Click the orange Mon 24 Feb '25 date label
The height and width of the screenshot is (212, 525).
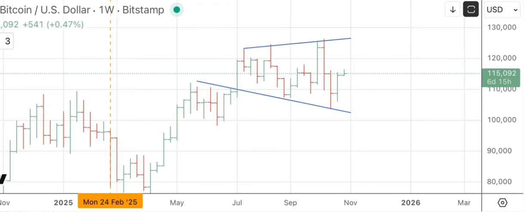[x=110, y=202]
